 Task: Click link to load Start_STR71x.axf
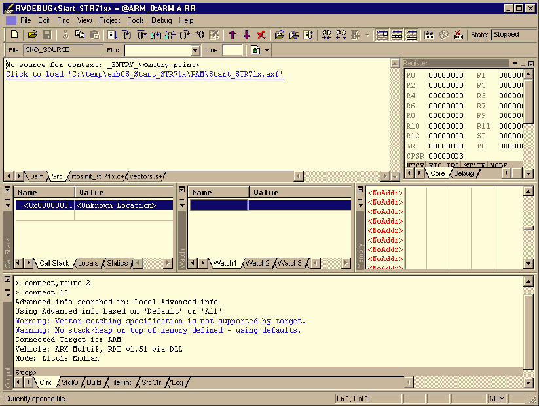pos(144,75)
